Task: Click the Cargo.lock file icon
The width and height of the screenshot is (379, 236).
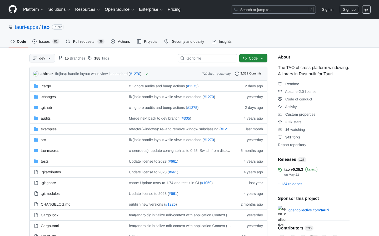Action: [x=36, y=215]
